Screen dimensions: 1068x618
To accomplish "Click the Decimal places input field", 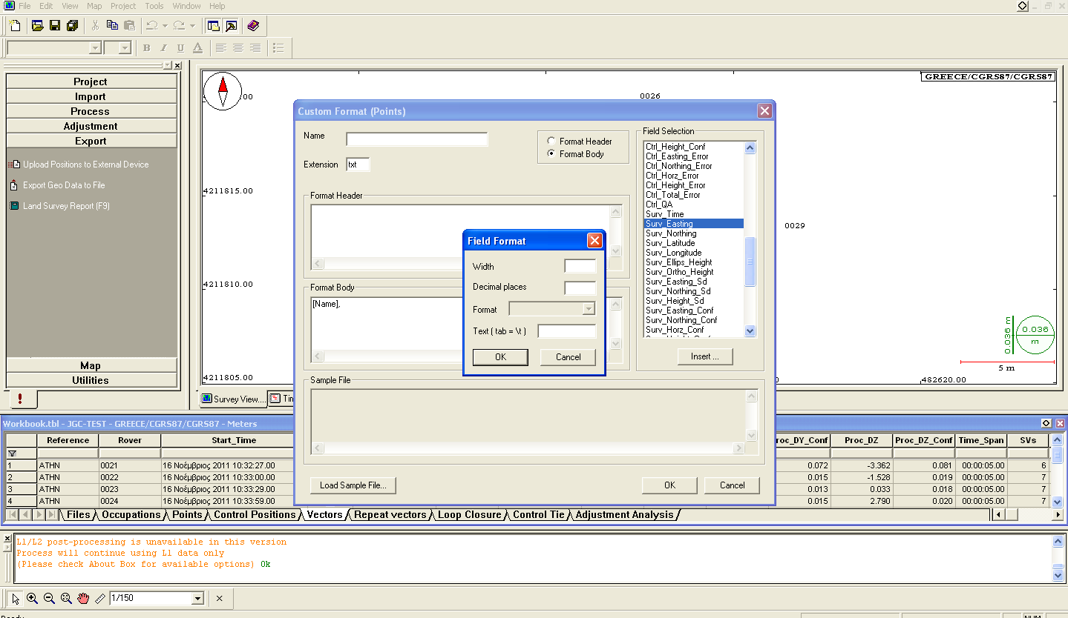I will (x=580, y=288).
